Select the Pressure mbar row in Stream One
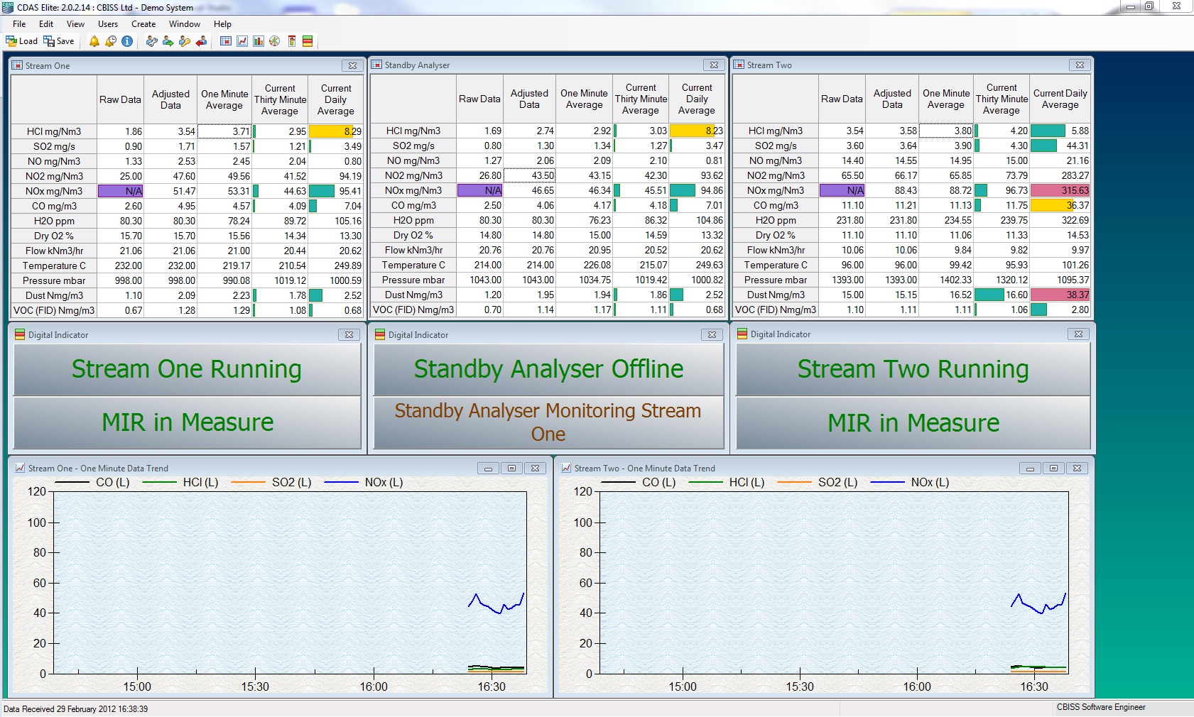 [x=187, y=280]
